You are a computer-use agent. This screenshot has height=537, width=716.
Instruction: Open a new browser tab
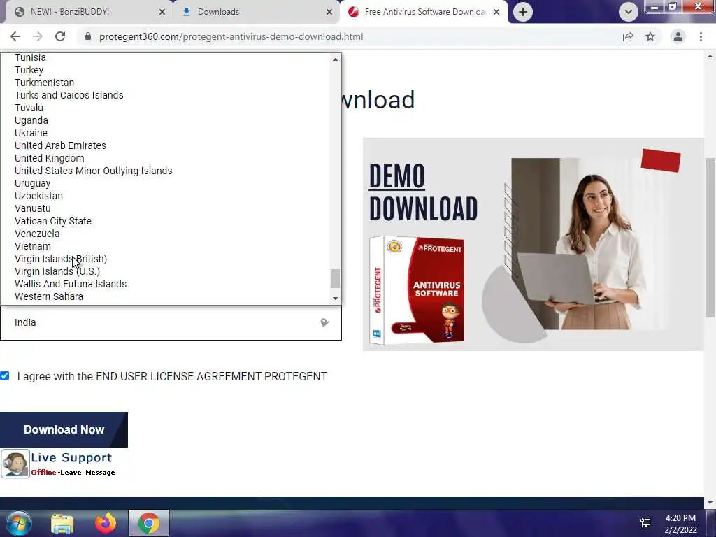(523, 12)
